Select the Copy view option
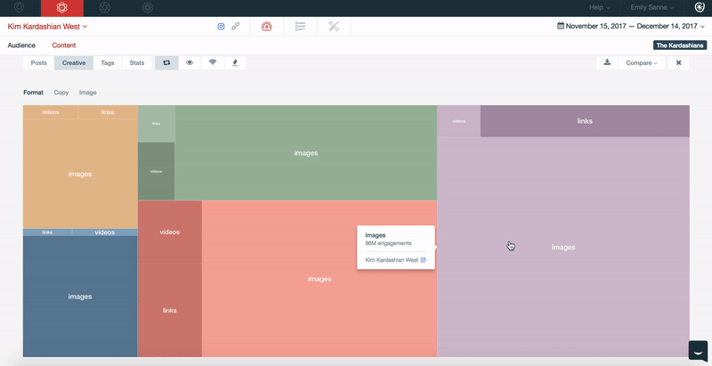 point(61,93)
